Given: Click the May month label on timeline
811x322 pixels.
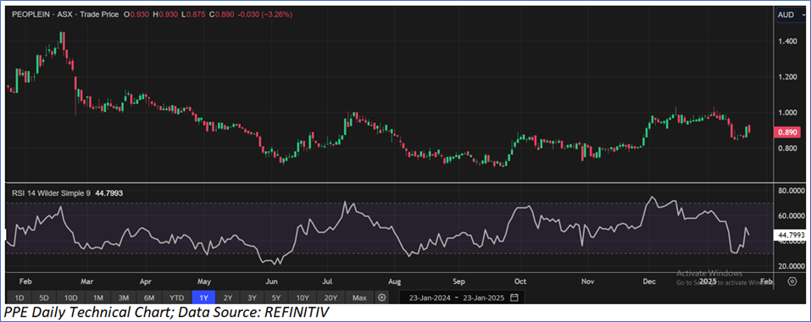Looking at the screenshot, I should 204,281.
